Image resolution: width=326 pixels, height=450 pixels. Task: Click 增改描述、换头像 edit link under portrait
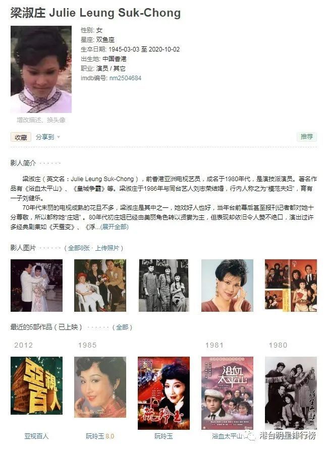tap(41, 120)
